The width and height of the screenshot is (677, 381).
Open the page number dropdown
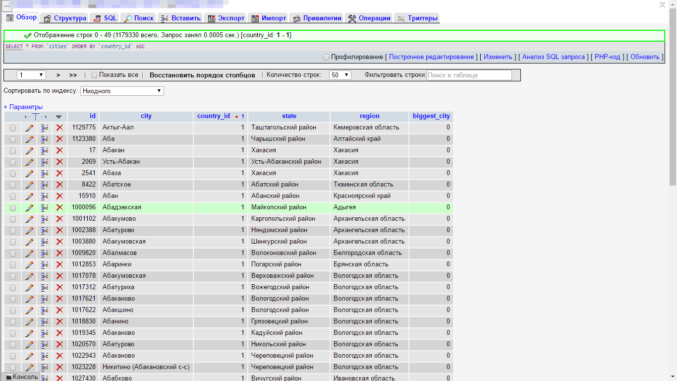31,75
